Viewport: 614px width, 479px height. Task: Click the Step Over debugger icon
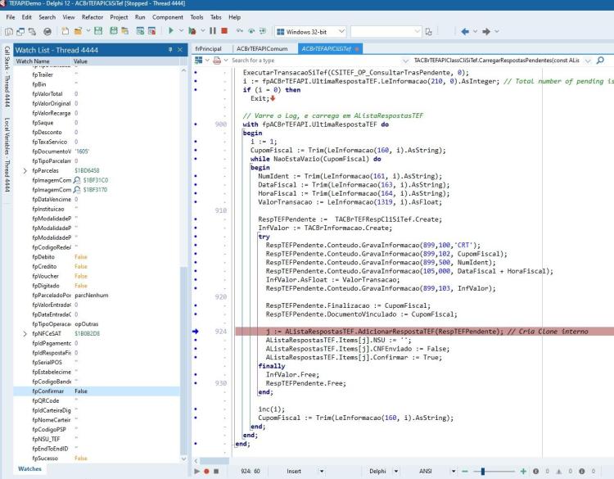[251, 31]
